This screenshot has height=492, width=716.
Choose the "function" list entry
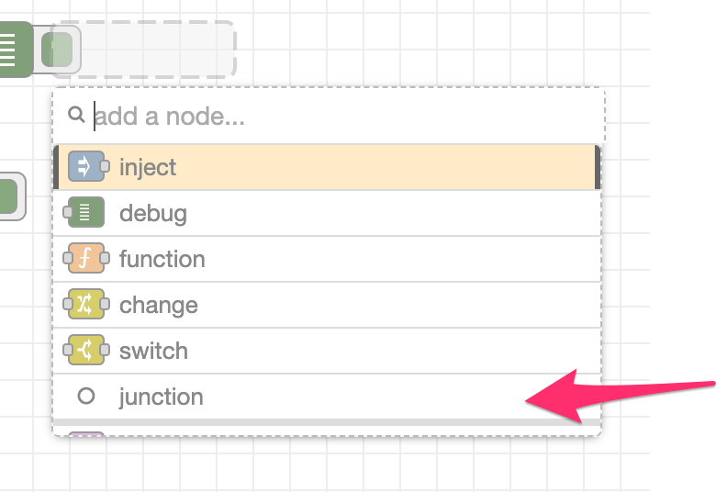(327, 259)
